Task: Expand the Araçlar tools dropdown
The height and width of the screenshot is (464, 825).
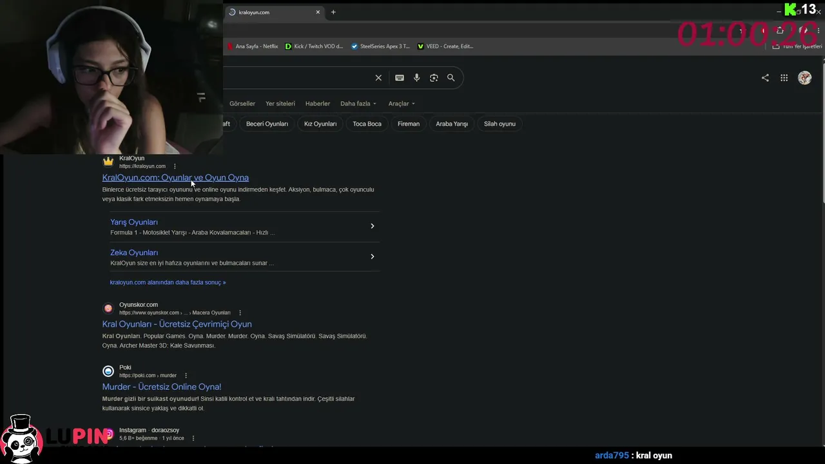Action: tap(402, 104)
